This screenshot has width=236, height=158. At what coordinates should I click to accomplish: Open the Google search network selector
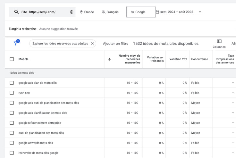[x=141, y=12]
